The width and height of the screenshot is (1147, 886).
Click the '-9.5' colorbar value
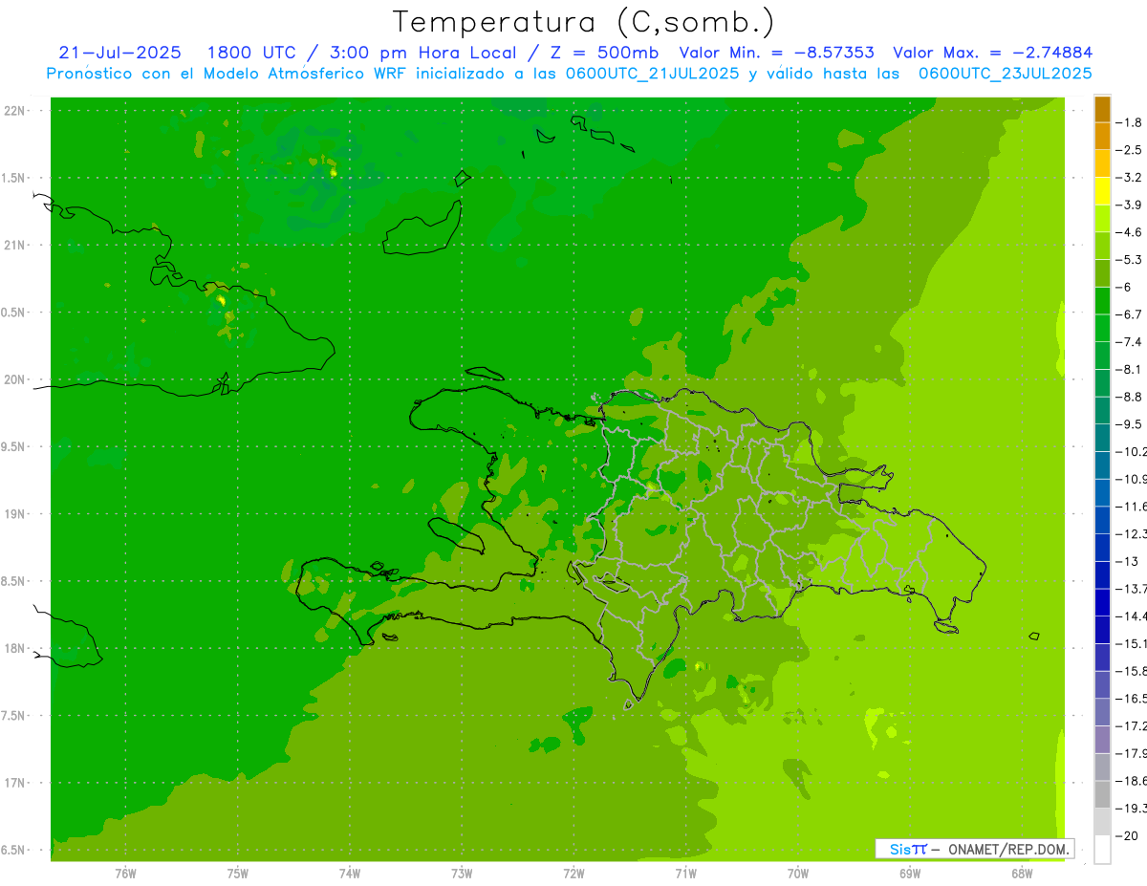coord(1129,424)
